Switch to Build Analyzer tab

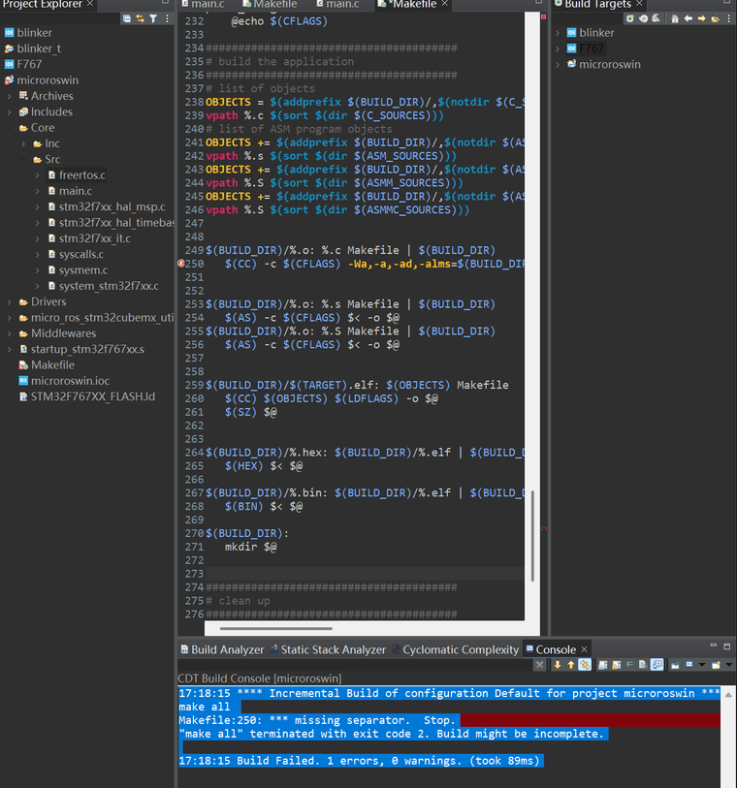tap(222, 649)
